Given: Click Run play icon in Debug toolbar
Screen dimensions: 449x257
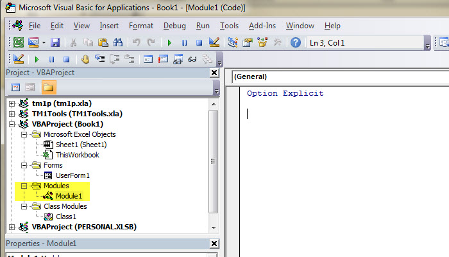Looking at the screenshot, I should pyautogui.click(x=37, y=59).
